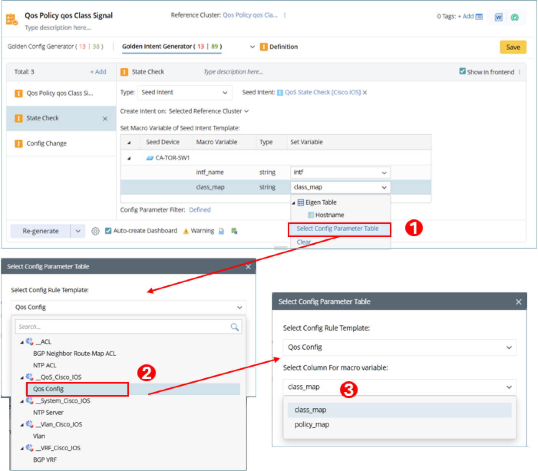The height and width of the screenshot is (471, 538).
Task: Open the Selected Reference Cluster dropdown
Action: [x=209, y=111]
